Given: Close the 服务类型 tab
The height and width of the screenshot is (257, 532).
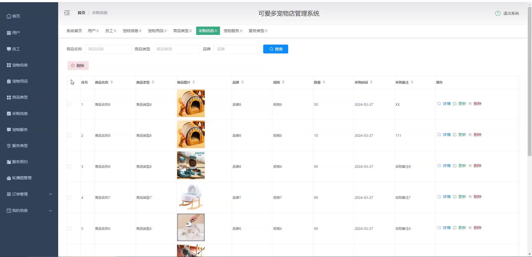Looking at the screenshot, I should (x=266, y=31).
